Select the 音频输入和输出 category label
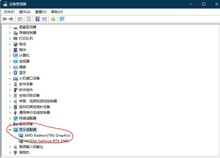The width and height of the screenshot is (220, 158). coord(31,147)
